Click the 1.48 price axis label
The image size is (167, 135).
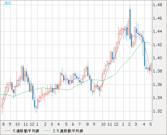tap(157, 5)
